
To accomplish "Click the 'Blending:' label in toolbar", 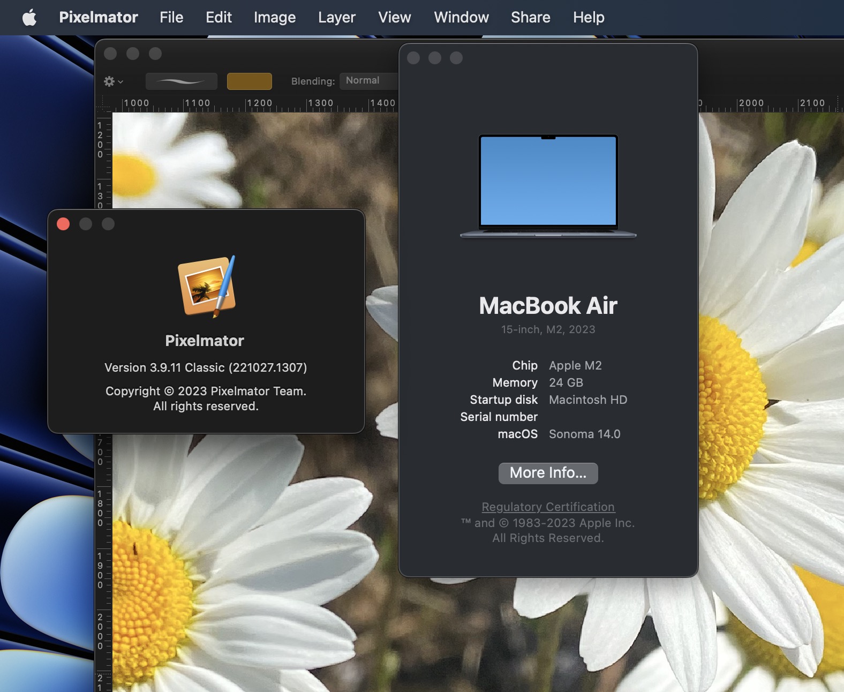I will click(x=313, y=81).
